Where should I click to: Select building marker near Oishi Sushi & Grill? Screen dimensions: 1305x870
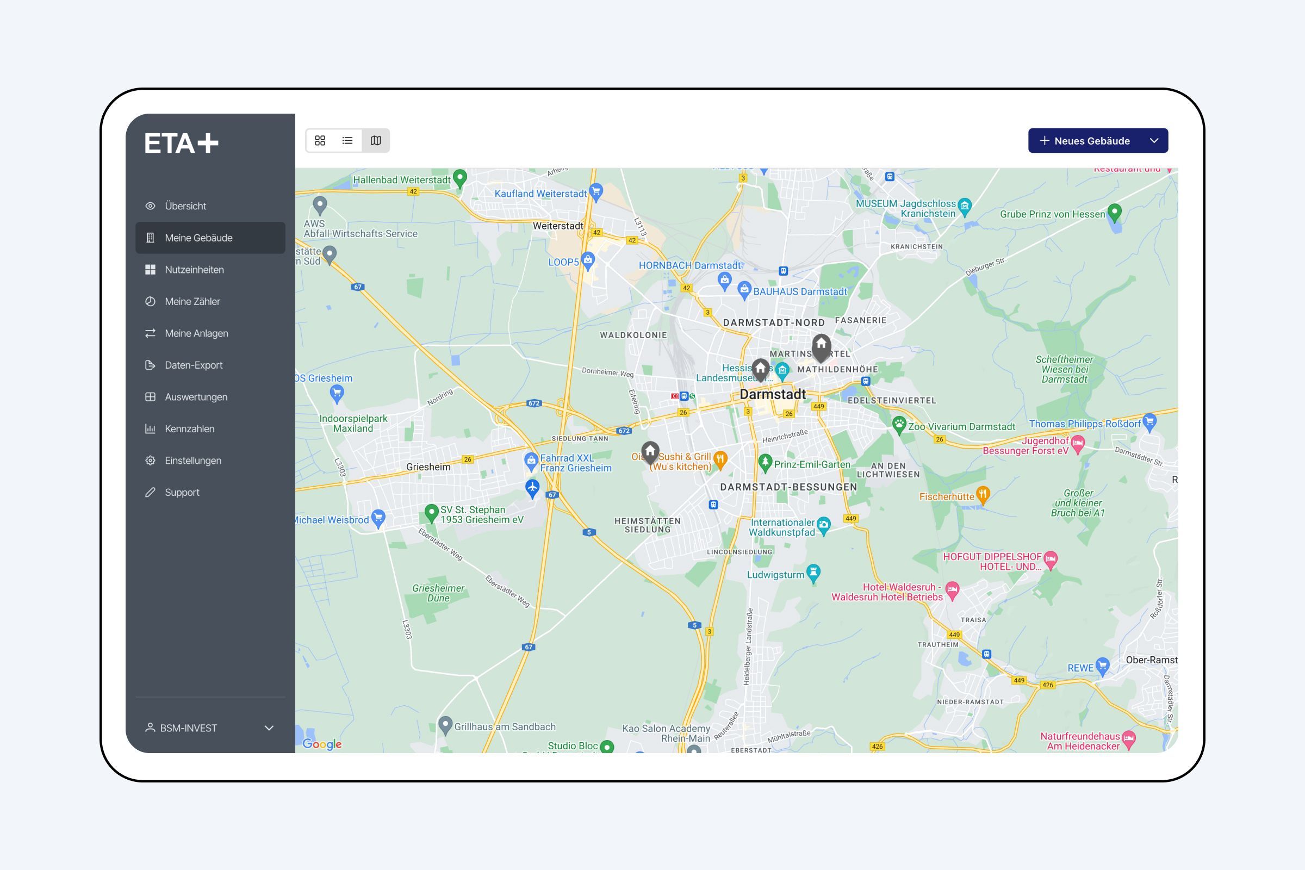click(650, 453)
